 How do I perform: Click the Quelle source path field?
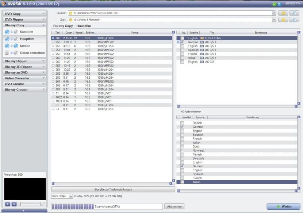point(170,13)
